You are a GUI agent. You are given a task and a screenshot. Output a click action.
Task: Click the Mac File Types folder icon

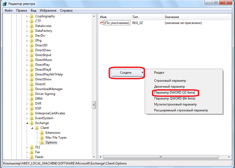(x=42, y=138)
